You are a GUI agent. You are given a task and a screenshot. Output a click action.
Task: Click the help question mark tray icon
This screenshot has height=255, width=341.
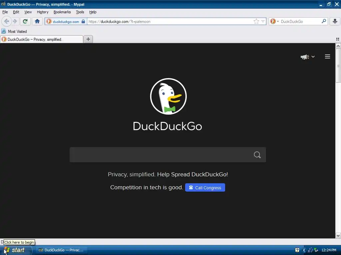pyautogui.click(x=297, y=250)
